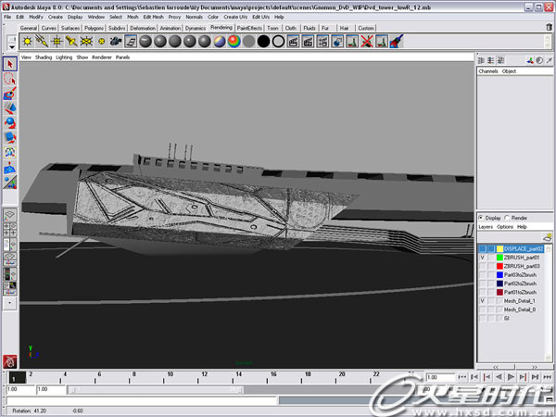556x417 pixels.
Task: Open the viewport Shading menu
Action: pos(44,57)
